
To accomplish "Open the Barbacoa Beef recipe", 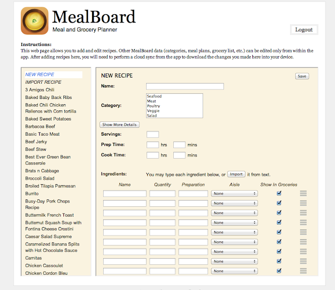I will [x=40, y=127].
